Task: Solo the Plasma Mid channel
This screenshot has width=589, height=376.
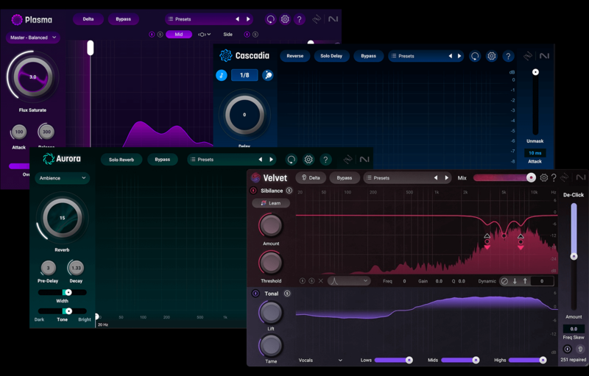Action: [160, 34]
